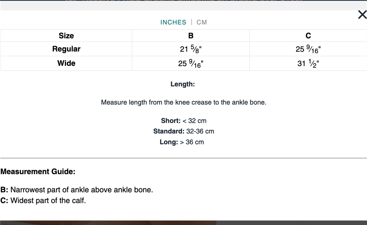
Task: Click the Size column header
Action: tap(66, 36)
